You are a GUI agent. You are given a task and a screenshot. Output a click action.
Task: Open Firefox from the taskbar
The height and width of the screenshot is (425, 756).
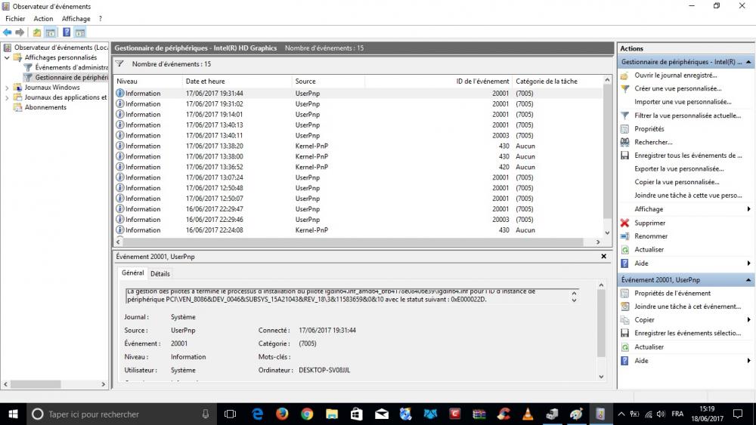(282, 414)
